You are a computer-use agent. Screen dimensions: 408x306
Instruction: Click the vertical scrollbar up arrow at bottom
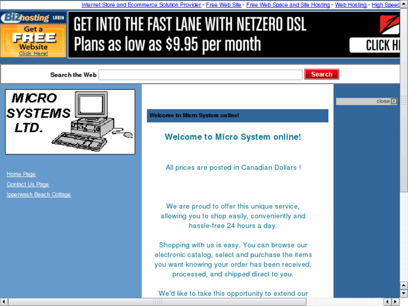point(404,285)
